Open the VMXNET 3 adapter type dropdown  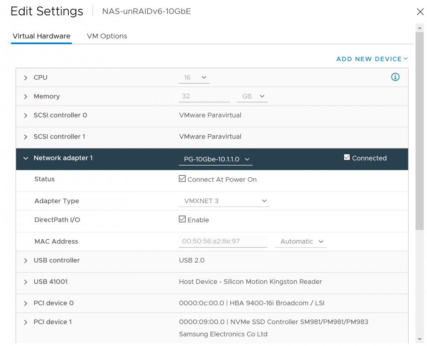225,201
